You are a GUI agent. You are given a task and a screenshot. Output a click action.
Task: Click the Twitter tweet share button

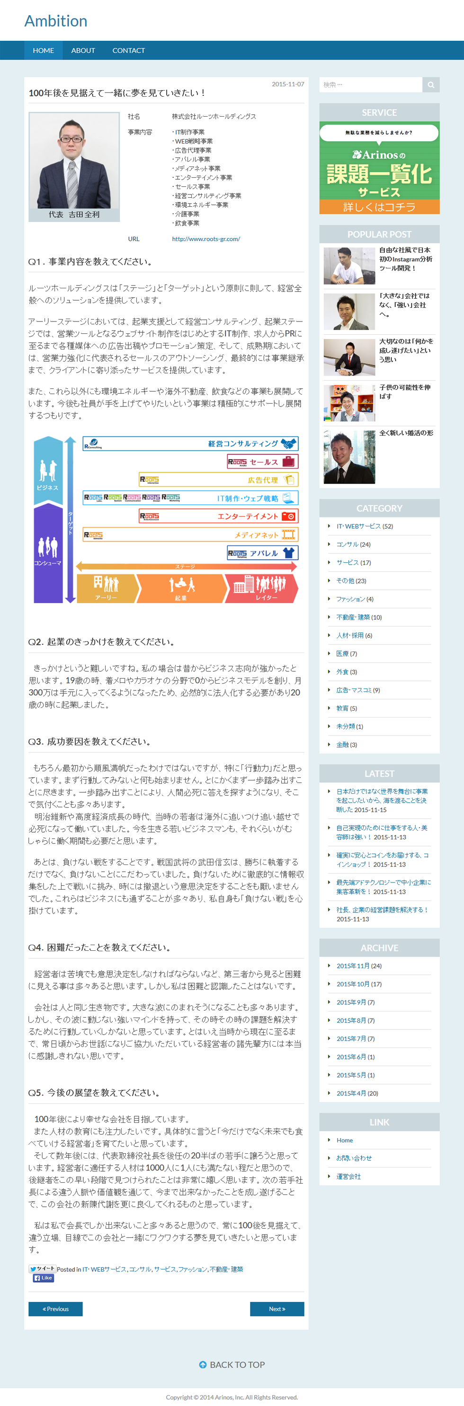43,1268
